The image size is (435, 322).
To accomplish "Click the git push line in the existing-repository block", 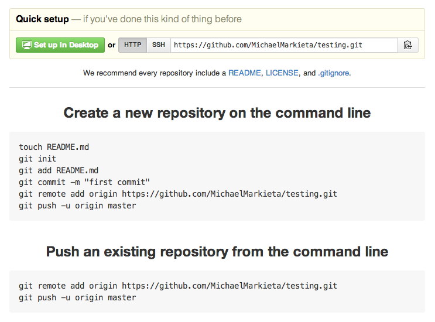I will click(77, 297).
